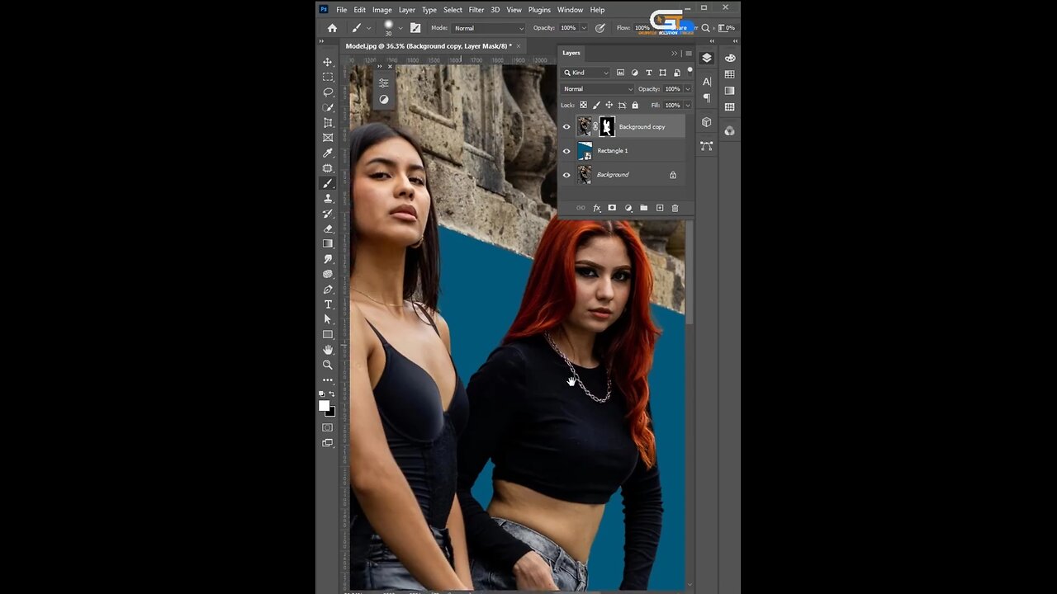
Task: Select the Horizontal Type tool
Action: [x=328, y=304]
